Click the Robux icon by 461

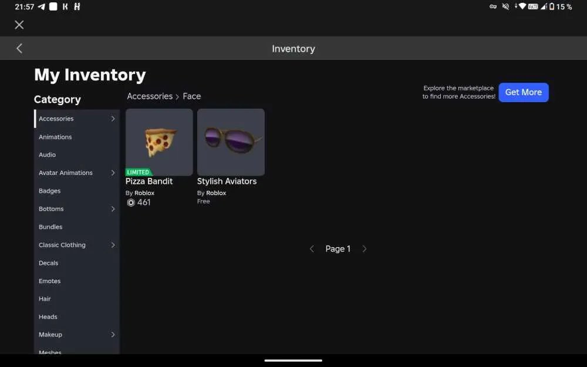131,203
